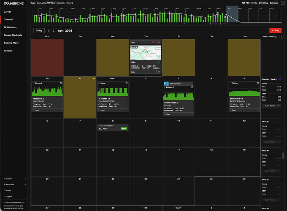Viewport: 287px width, 211px height.
Task: Click calendar icon on Diamond workout
Action: coord(61,83)
